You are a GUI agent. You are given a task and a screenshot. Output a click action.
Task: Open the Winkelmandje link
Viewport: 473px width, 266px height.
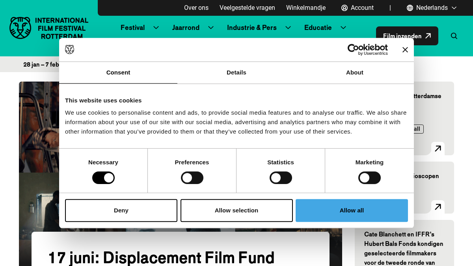306,8
